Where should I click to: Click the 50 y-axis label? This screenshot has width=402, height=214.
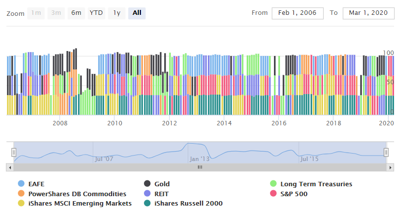click(x=390, y=82)
